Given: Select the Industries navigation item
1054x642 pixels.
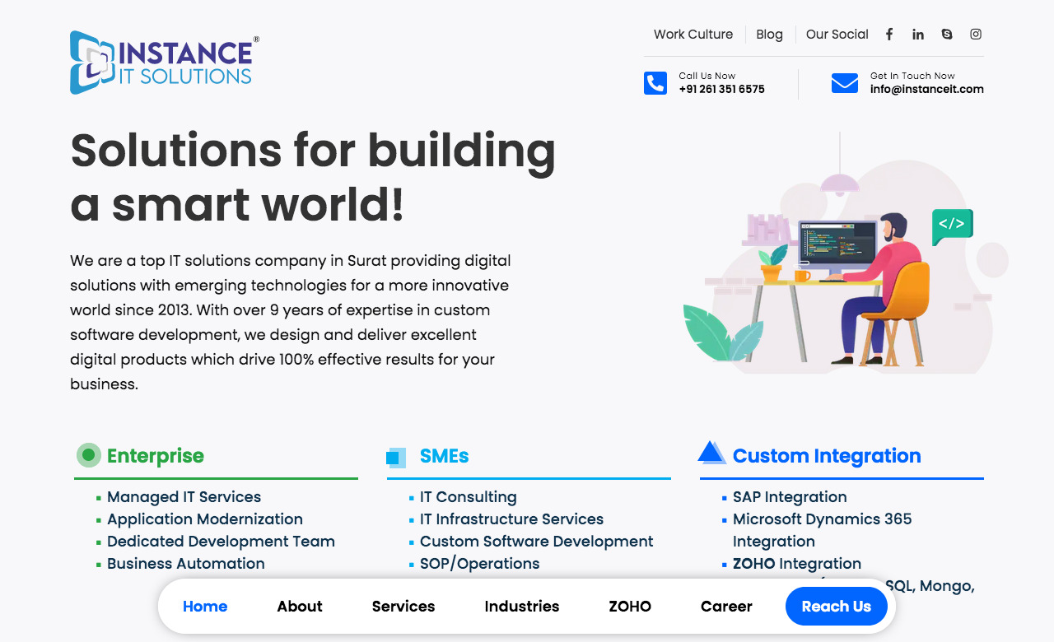Looking at the screenshot, I should [x=522, y=607].
